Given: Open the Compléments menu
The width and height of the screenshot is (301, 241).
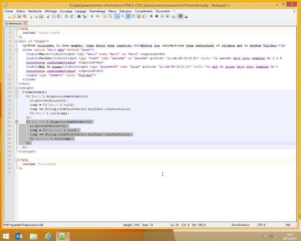Looking at the screenshot, I should click(143, 11).
